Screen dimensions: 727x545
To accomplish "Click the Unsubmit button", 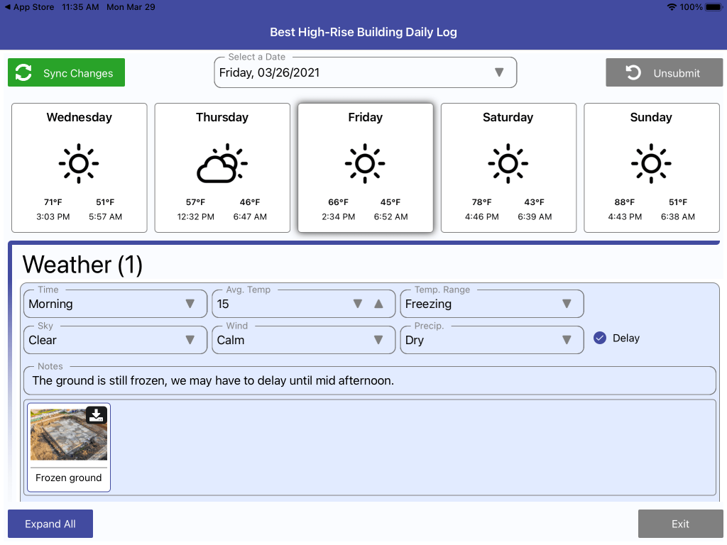I will [x=664, y=73].
